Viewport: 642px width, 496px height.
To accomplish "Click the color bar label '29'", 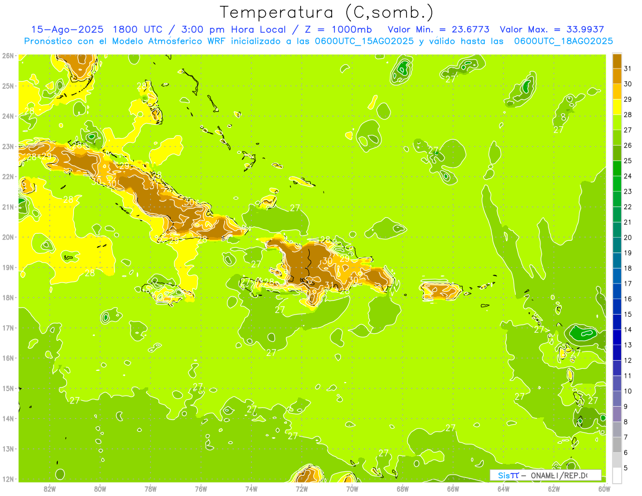I will pyautogui.click(x=628, y=100).
